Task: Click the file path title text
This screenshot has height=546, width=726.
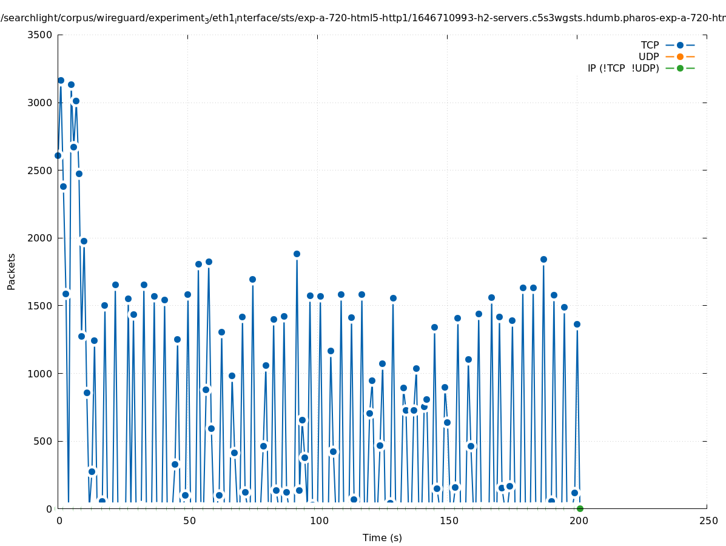Action: [363, 18]
